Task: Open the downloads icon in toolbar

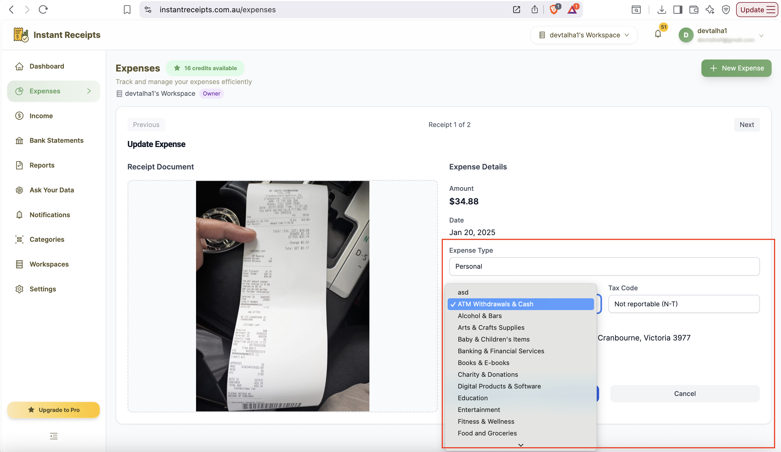Action: pos(661,10)
